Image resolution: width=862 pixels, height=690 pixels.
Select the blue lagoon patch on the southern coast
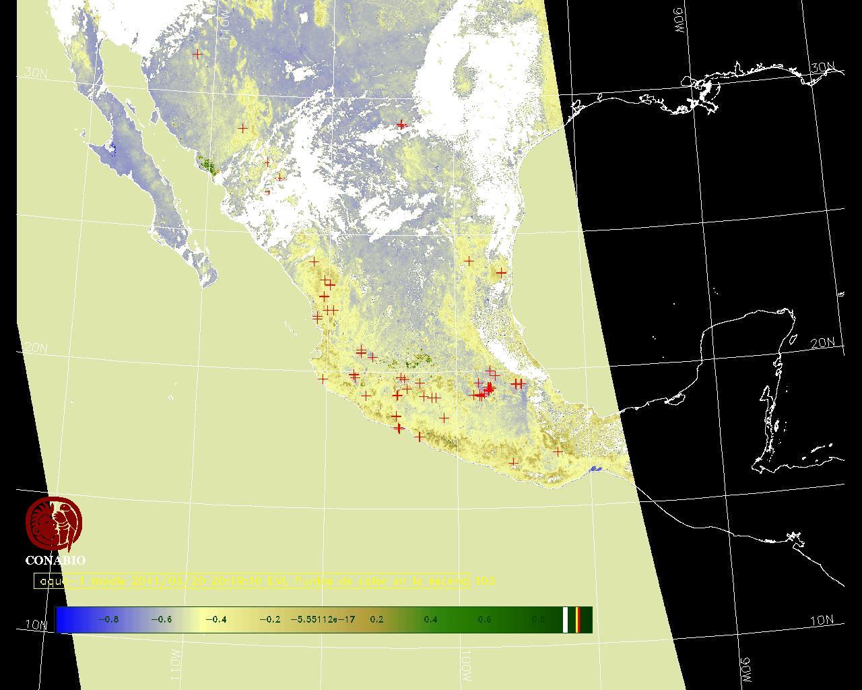coord(595,469)
